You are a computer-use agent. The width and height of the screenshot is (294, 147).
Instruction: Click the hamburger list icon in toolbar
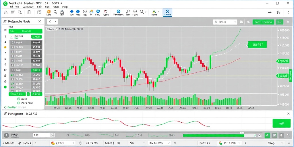pos(13,12)
